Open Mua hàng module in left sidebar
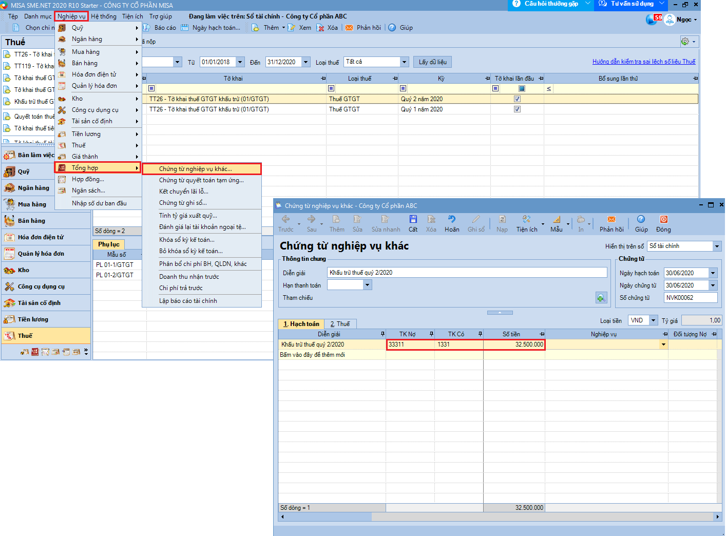Viewport: 726px width, 536px height. 46,204
